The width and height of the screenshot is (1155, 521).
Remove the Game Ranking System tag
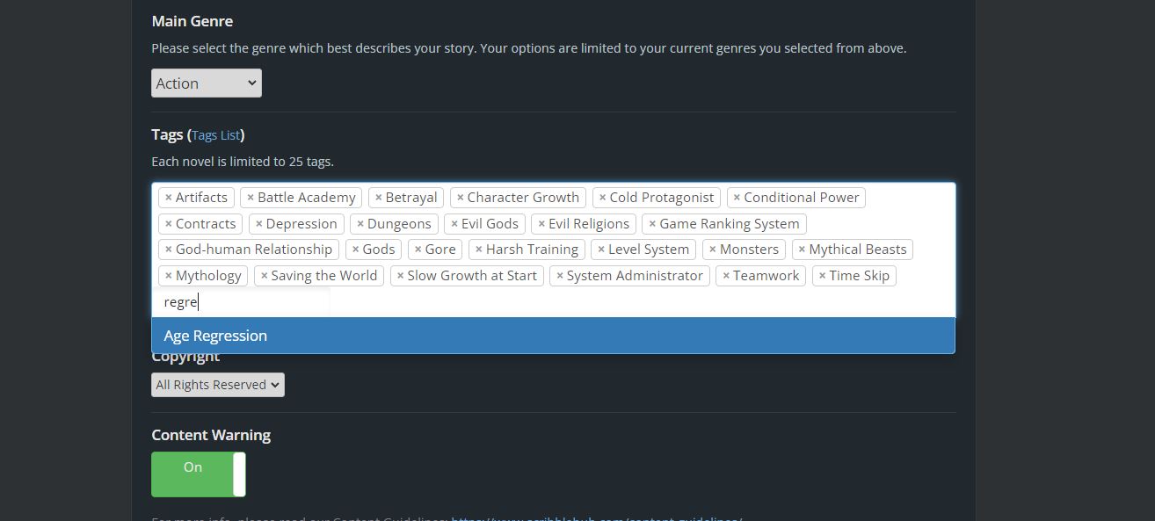652,224
